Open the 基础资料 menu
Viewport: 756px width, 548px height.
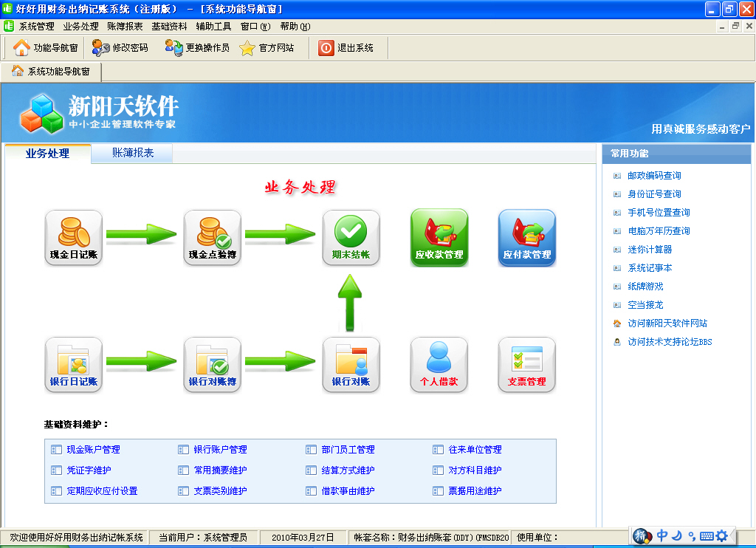tap(169, 27)
